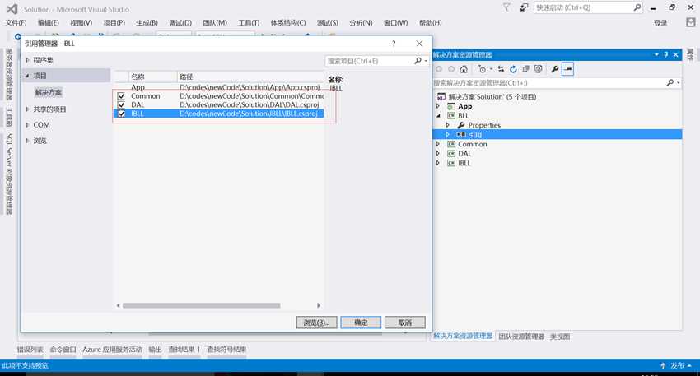Click the Forward arrow in Solution Explorer toolbar
Image resolution: width=700 pixels, height=376 pixels.
point(451,69)
